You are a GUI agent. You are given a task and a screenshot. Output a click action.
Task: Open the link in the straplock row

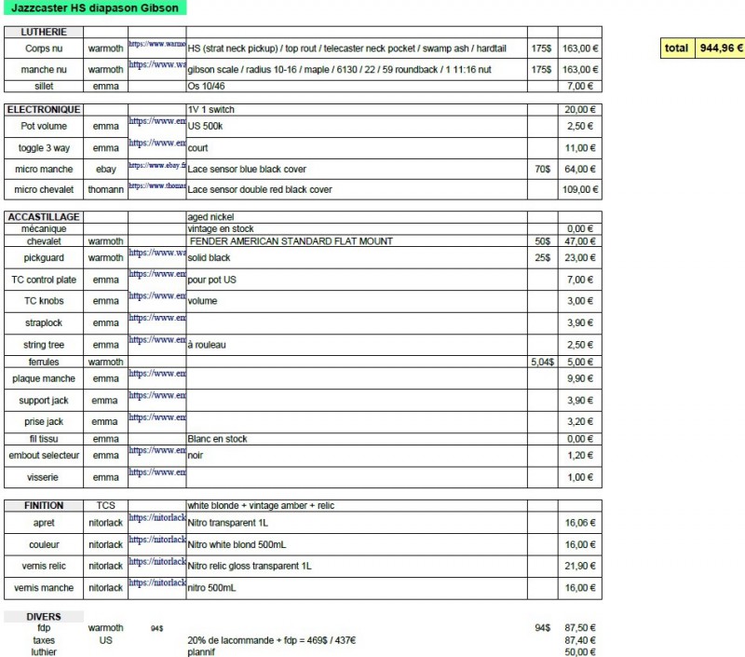pos(156,319)
